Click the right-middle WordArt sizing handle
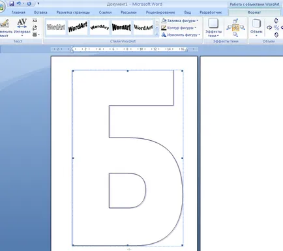This screenshot has width=283, height=251. 182,158
